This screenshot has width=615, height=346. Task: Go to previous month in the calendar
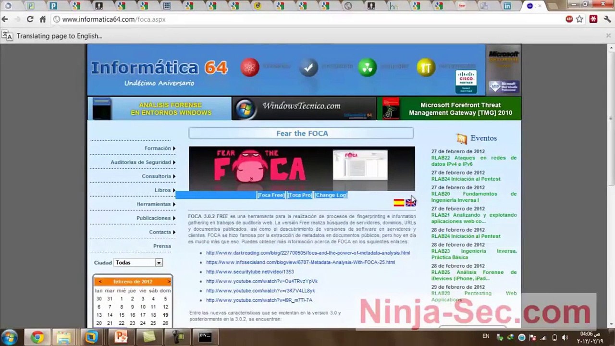[x=100, y=282]
